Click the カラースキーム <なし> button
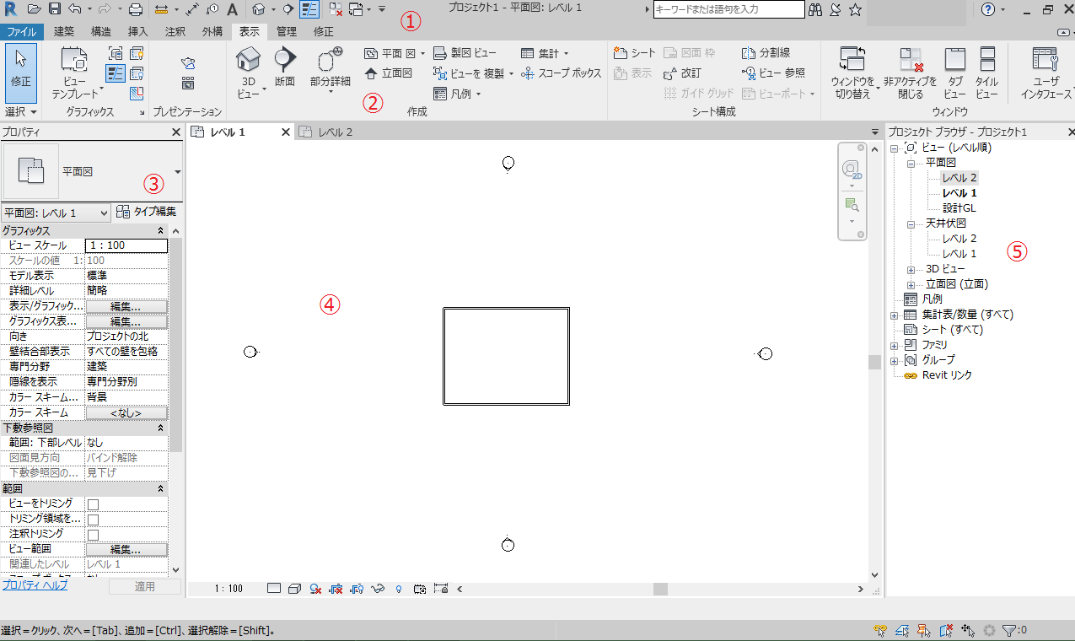The height and width of the screenshot is (641, 1075). click(126, 412)
